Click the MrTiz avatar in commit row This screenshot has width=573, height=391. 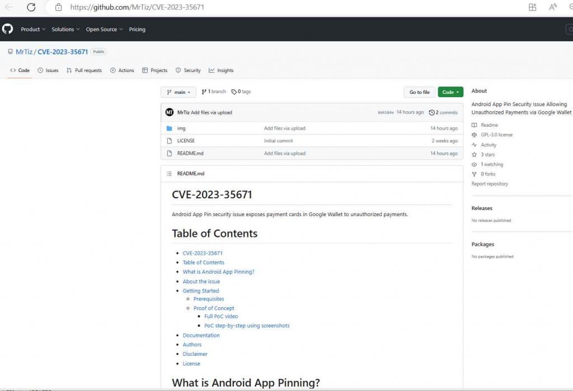click(x=169, y=112)
